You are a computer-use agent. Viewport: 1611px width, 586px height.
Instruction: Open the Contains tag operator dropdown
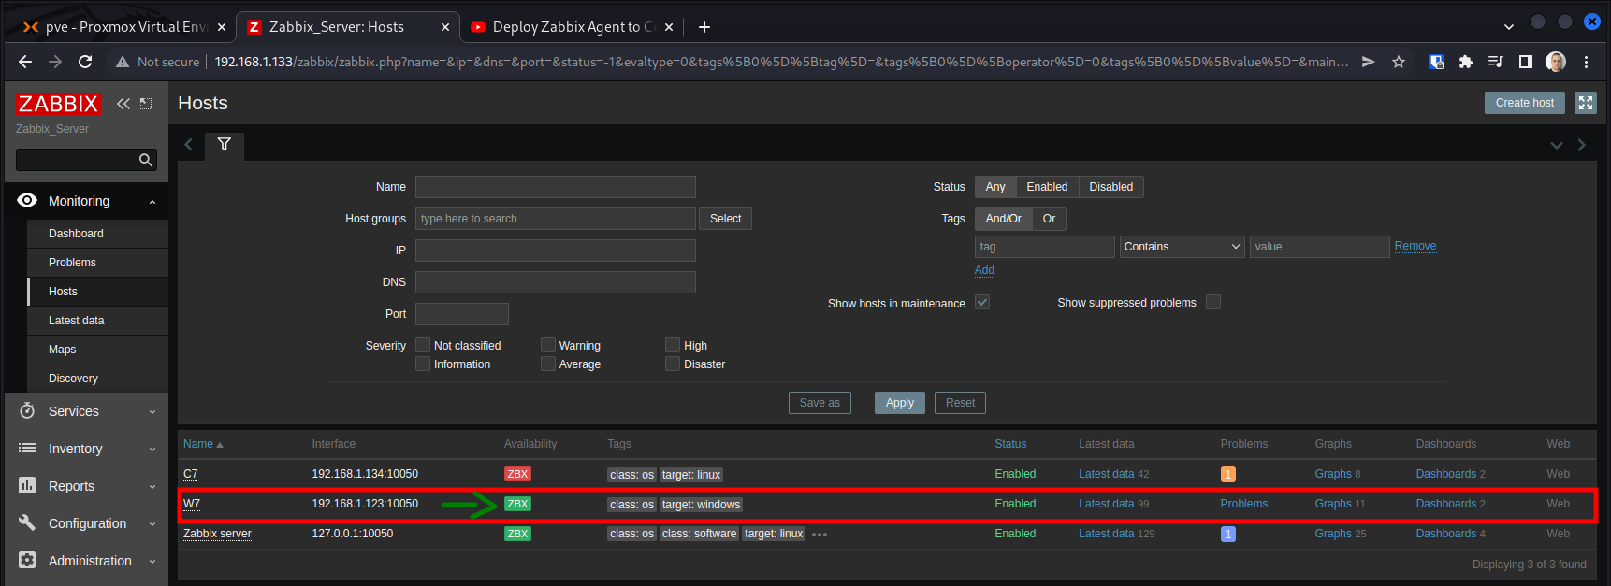[1183, 247]
